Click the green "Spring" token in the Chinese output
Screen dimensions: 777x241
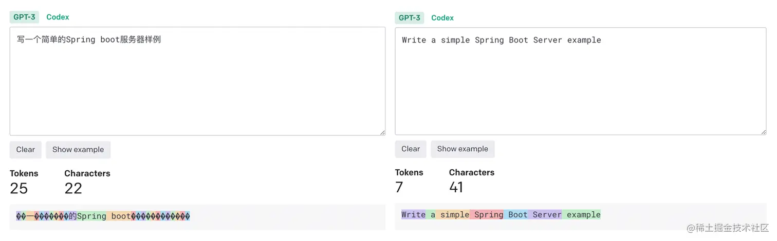(x=91, y=216)
